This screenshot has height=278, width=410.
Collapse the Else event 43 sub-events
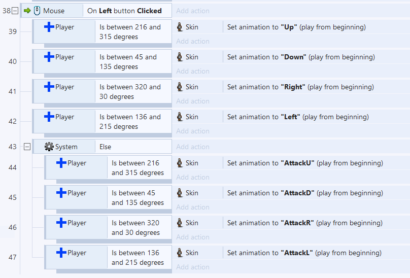[27, 147]
